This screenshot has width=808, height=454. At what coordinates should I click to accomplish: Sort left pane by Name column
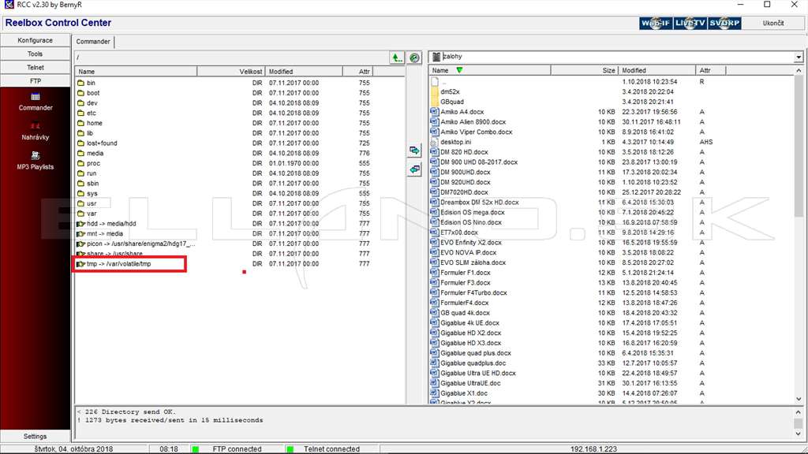136,72
